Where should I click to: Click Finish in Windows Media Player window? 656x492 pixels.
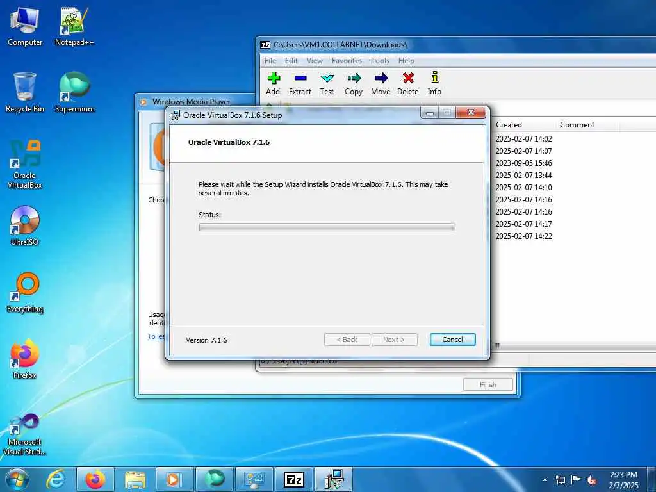(488, 384)
